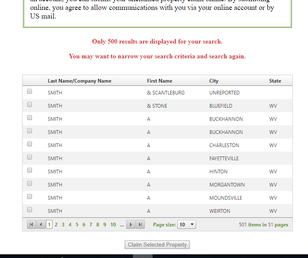Screen dimensions: 308x258
Task: Go to page 2 of results
Action: (56, 225)
